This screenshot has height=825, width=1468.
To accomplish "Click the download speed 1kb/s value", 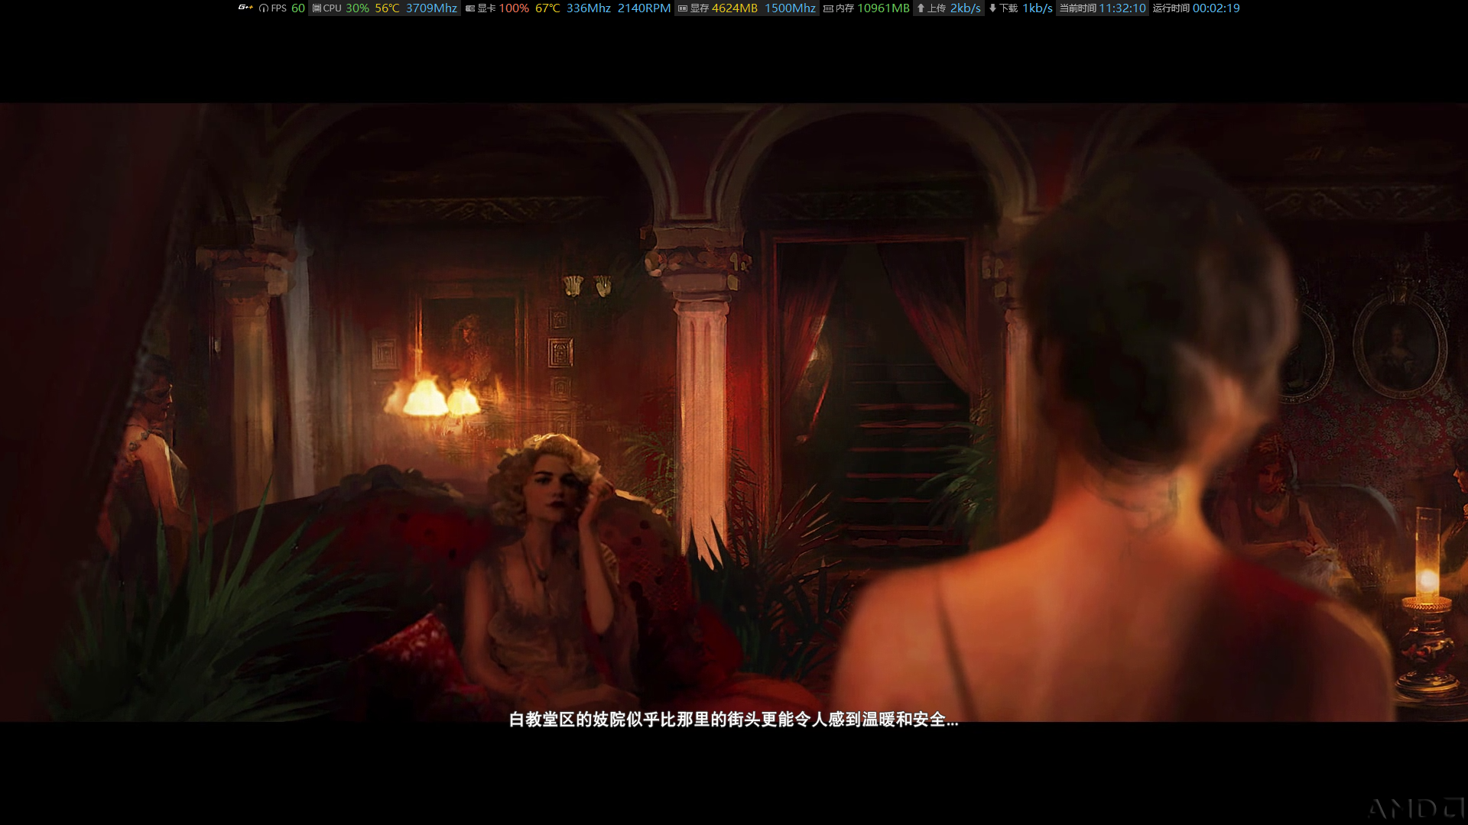I will click(1038, 8).
